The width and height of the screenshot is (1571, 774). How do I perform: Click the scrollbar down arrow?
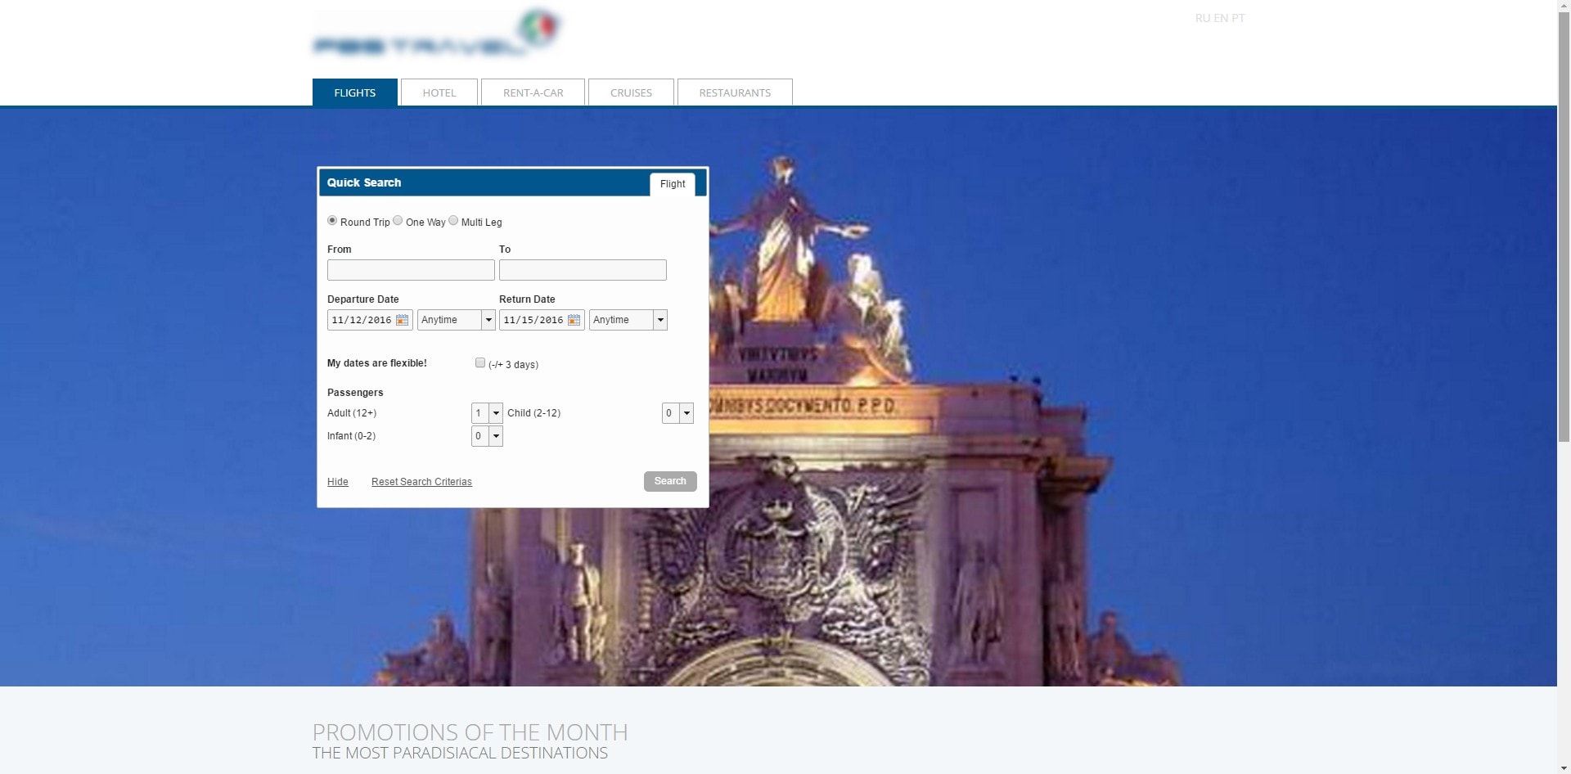coord(1564,767)
